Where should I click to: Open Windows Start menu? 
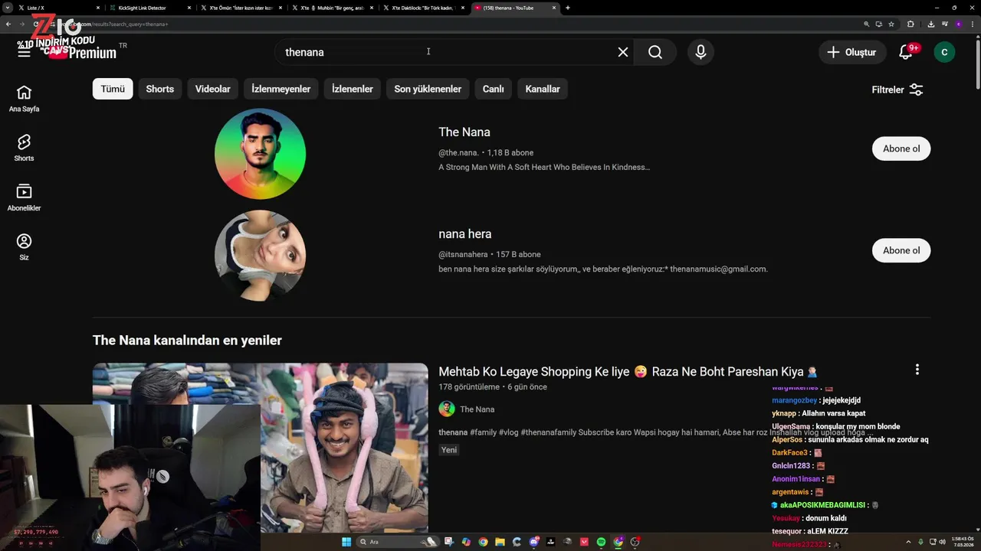[346, 542]
